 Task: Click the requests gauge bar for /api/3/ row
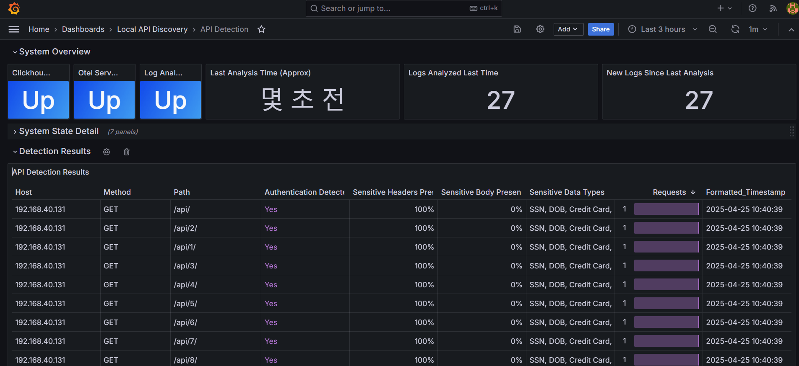coord(666,265)
